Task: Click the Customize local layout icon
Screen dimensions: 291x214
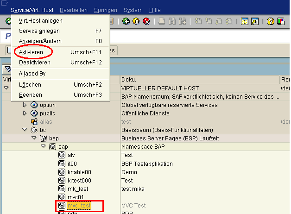Action: click(x=281, y=21)
